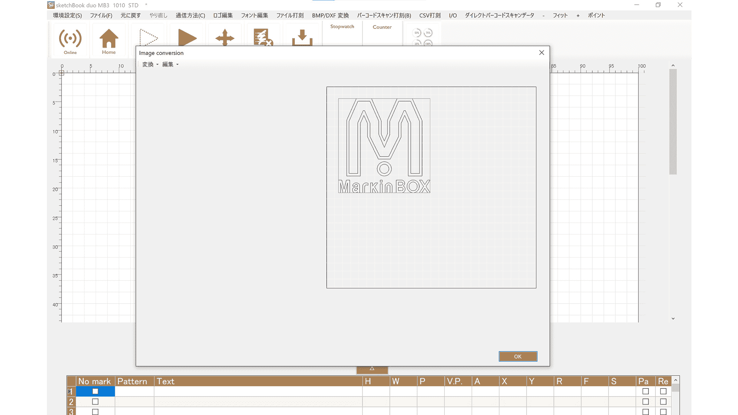The width and height of the screenshot is (738, 415).
Task: Open the 通信方法(C) menu
Action: click(190, 15)
